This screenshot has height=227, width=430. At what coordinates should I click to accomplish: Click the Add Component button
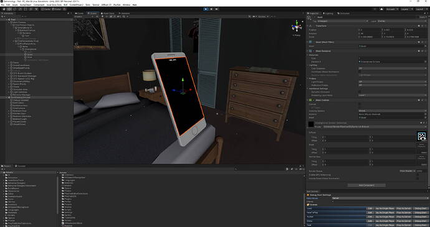tap(366, 185)
